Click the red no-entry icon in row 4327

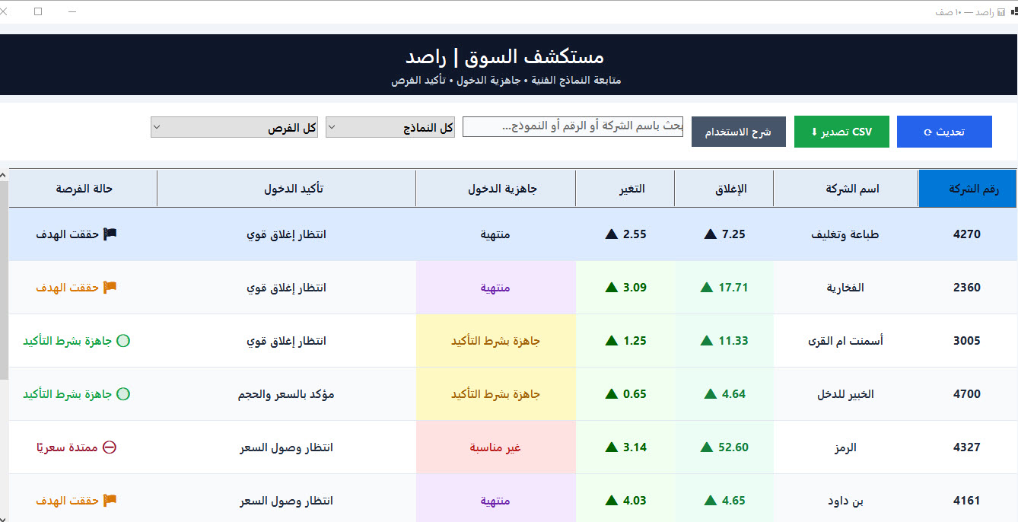pyautogui.click(x=110, y=447)
